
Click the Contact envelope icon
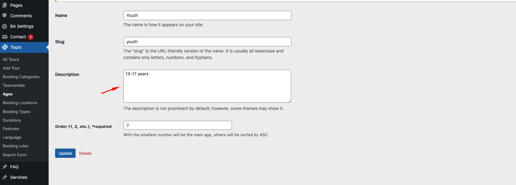5,37
